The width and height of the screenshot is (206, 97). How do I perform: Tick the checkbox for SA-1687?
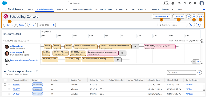(5, 84)
